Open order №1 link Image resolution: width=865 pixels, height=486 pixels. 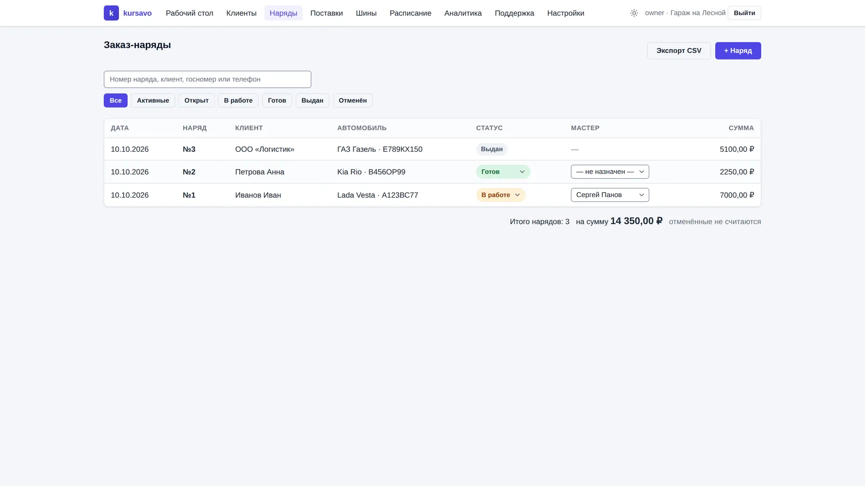pyautogui.click(x=189, y=195)
